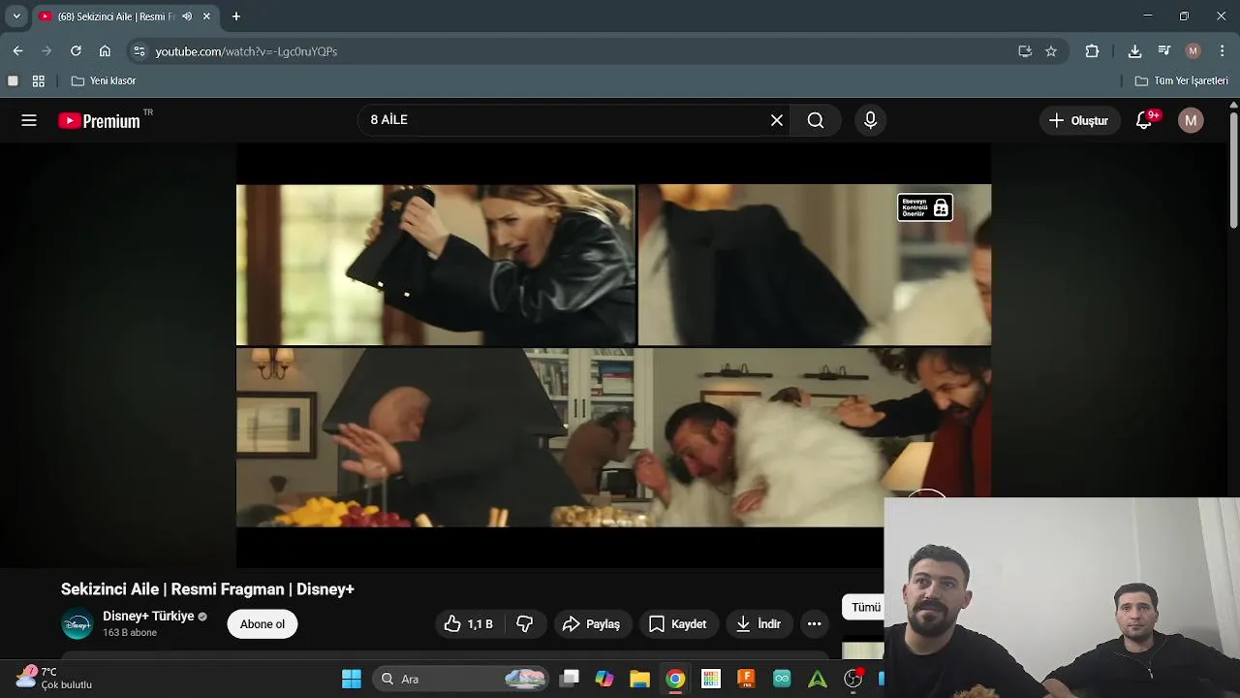Open the Oluştur create button
Image resolution: width=1240 pixels, height=698 pixels.
coord(1079,120)
